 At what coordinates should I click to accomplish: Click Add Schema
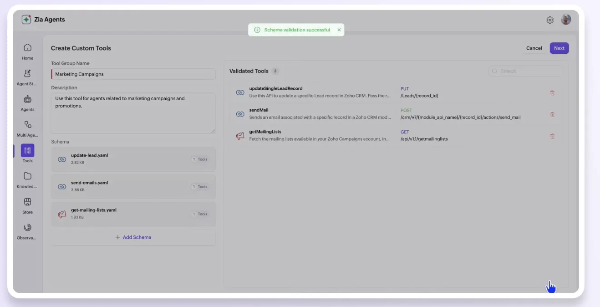click(x=133, y=237)
